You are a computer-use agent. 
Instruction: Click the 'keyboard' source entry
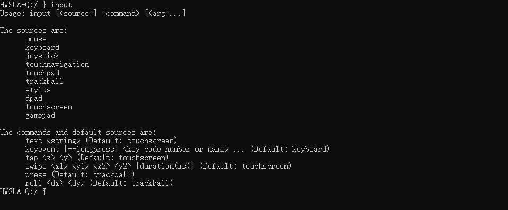(x=42, y=47)
